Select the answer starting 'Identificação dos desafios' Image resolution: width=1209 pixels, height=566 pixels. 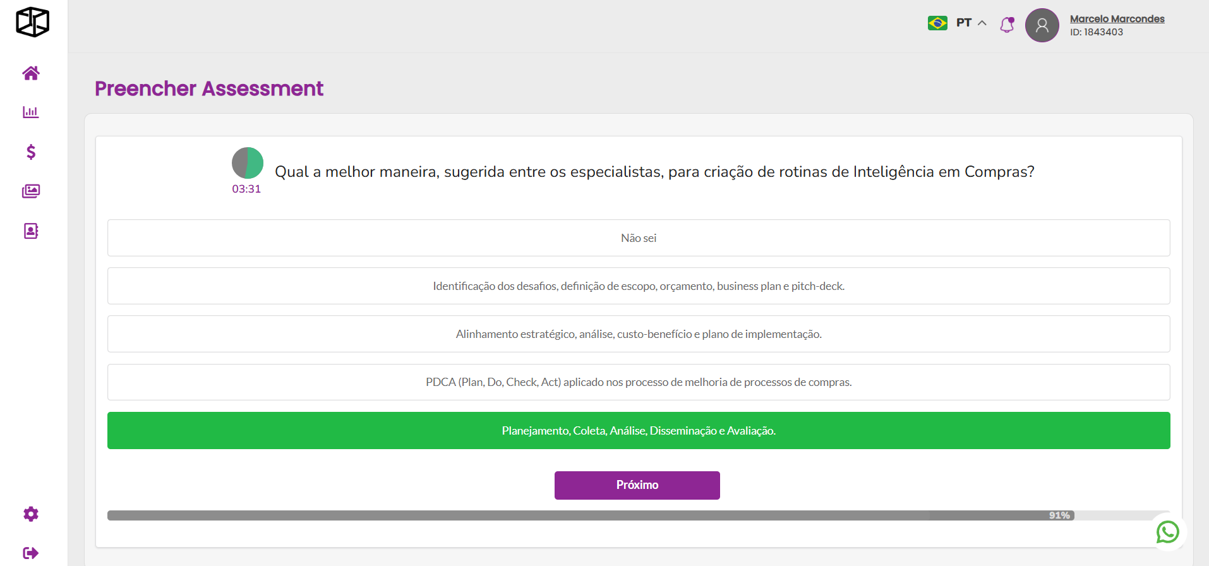tap(639, 286)
